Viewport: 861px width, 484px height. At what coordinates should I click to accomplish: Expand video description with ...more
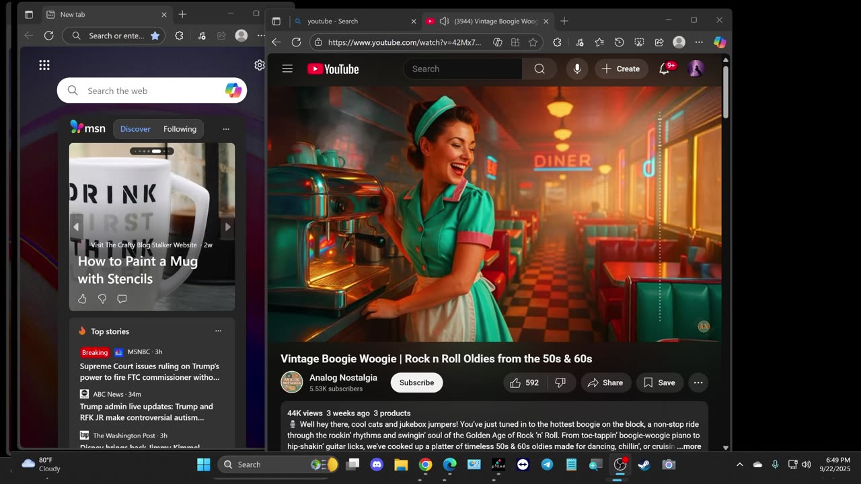pos(689,446)
